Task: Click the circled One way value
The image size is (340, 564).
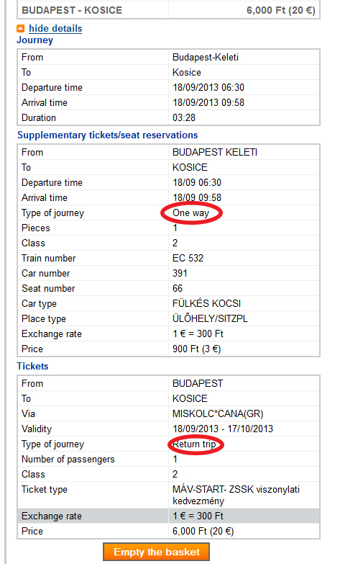Action: tap(190, 213)
